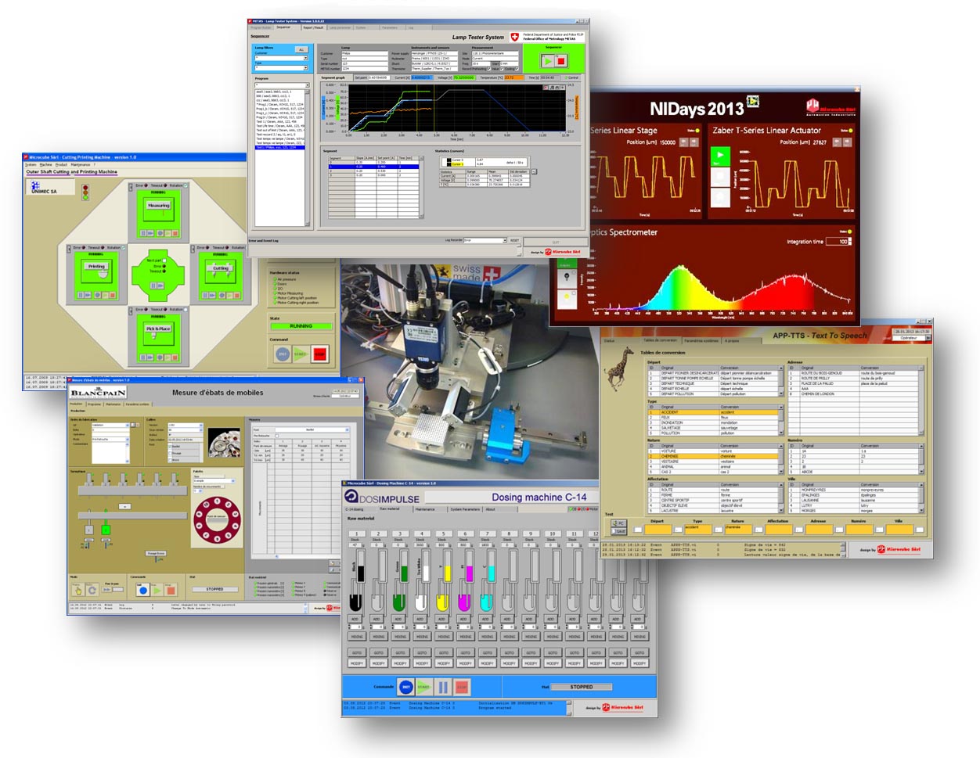
Task: Toggle the Preheating checkbox in Lamp Tester
Action: pos(489,68)
